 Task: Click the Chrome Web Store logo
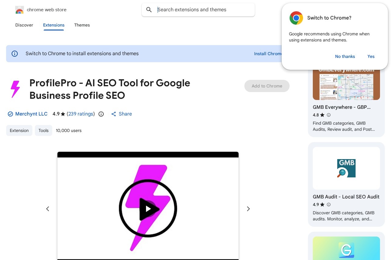pos(20,10)
